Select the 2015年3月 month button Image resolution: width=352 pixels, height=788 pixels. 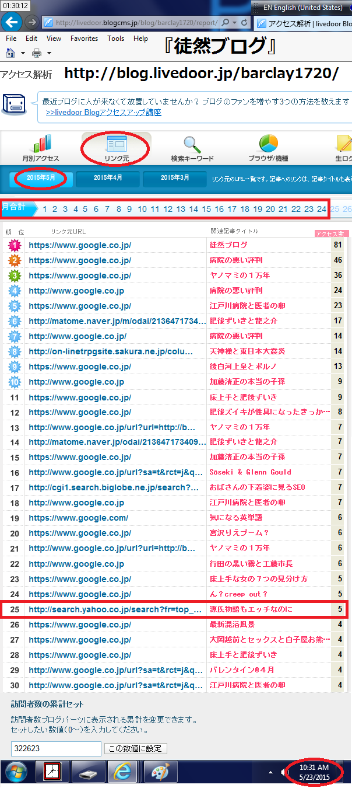coord(175,178)
